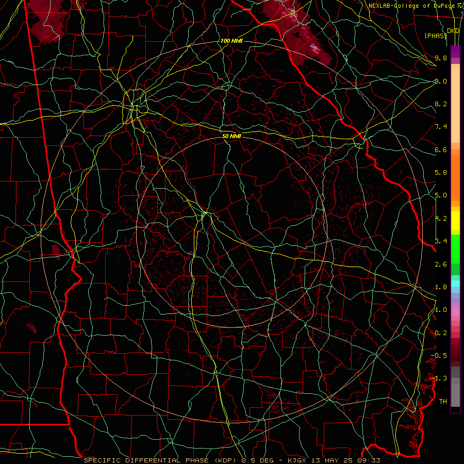
Task: Click the "DKD" product label
Action: (453, 31)
